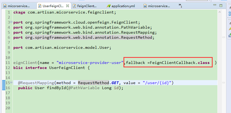This screenshot has height=113, width=231.
Task: Click the PathVariable import on line 4
Action: click(135, 27)
